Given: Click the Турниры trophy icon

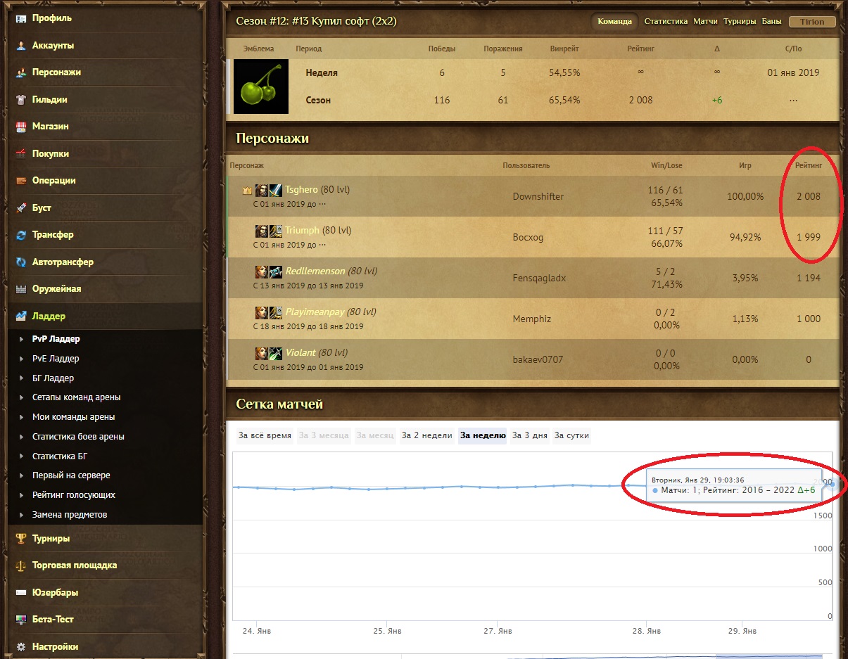Looking at the screenshot, I should tap(21, 539).
